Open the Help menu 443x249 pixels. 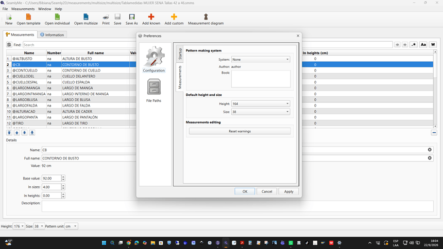[x=58, y=9]
